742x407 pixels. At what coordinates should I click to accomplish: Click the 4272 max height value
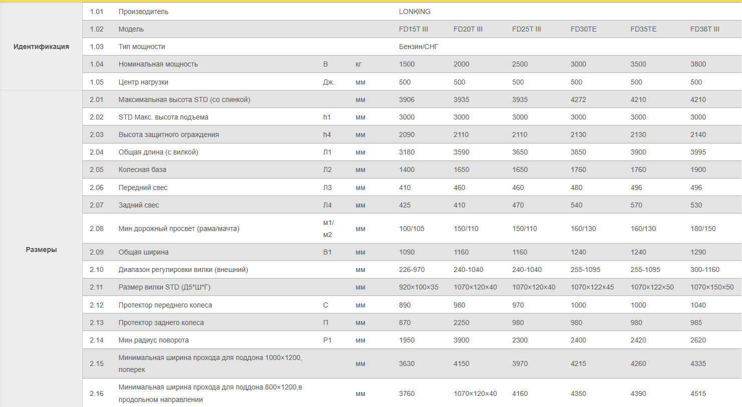[x=578, y=99]
